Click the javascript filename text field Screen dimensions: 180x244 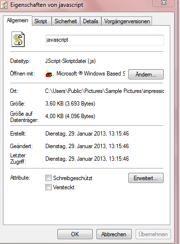coord(105,40)
